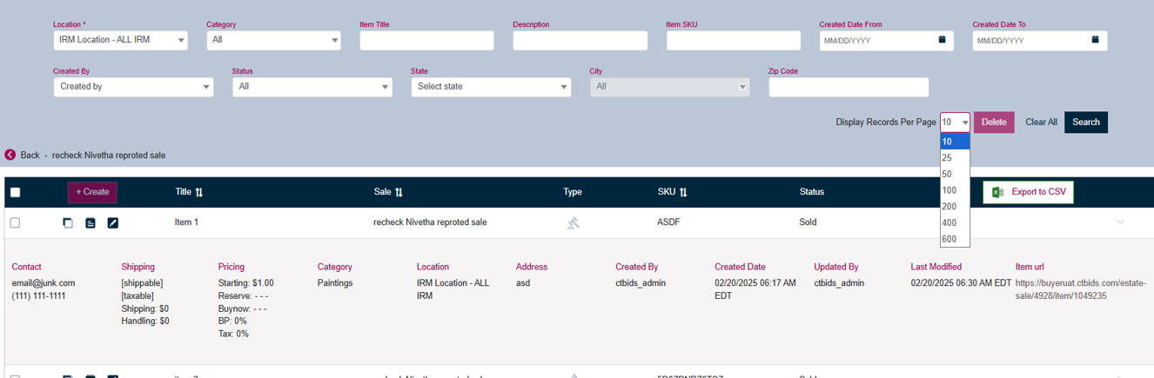Click the Created Date From date field
Screen dimensions: 1154x378
[886, 40]
